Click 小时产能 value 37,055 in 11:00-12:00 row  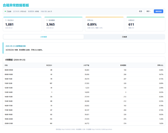(87, 83)
